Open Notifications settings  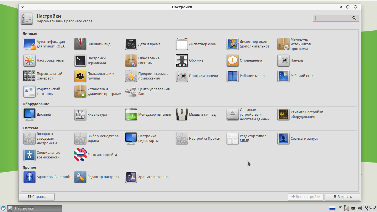233,60
